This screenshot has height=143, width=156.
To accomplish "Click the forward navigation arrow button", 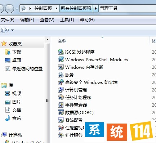I will [x=9, y=9].
